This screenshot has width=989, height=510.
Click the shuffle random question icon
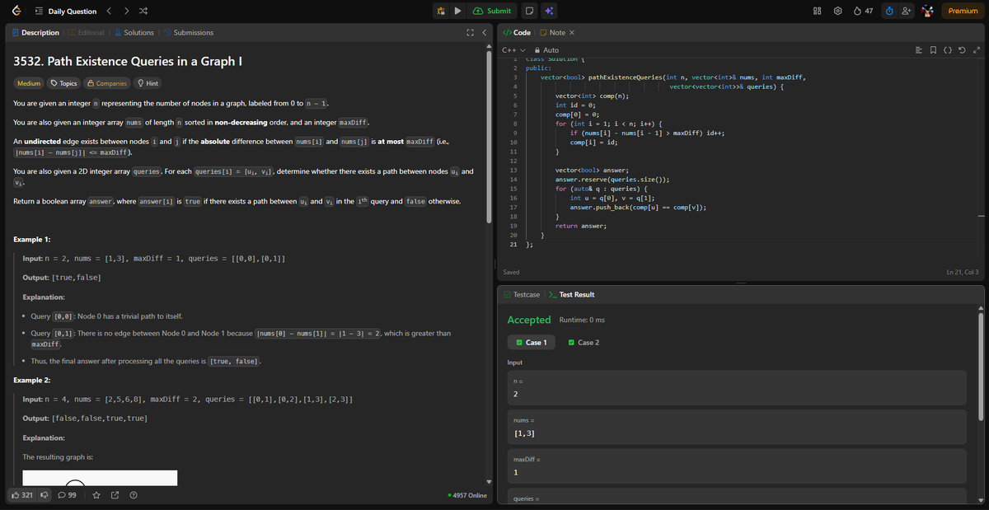tap(143, 12)
